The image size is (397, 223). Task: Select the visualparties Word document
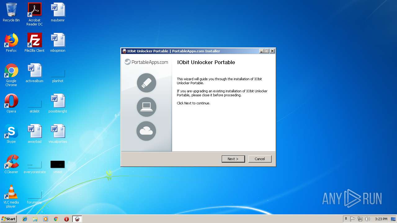click(x=58, y=134)
